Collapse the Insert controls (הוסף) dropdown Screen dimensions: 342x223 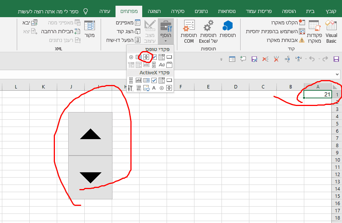point(166,32)
